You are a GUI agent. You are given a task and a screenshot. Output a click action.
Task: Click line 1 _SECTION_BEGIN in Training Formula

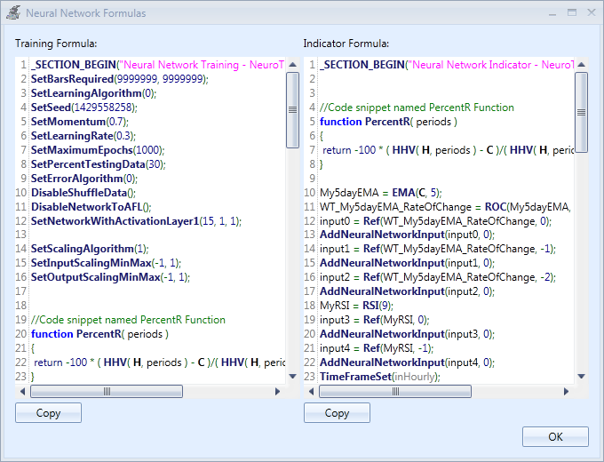(157, 64)
